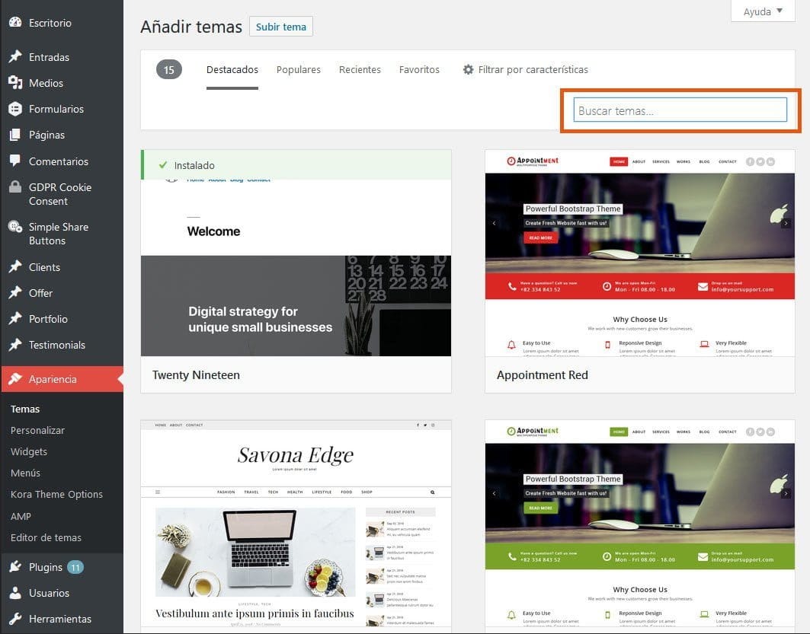This screenshot has height=634, width=810.
Task: Click the Plugins plug icon
Action: point(15,567)
